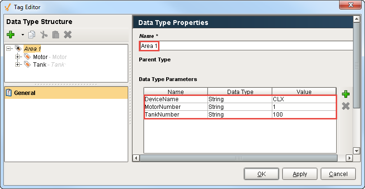Click the OK button
This screenshot has width=365, height=189.
click(261, 174)
